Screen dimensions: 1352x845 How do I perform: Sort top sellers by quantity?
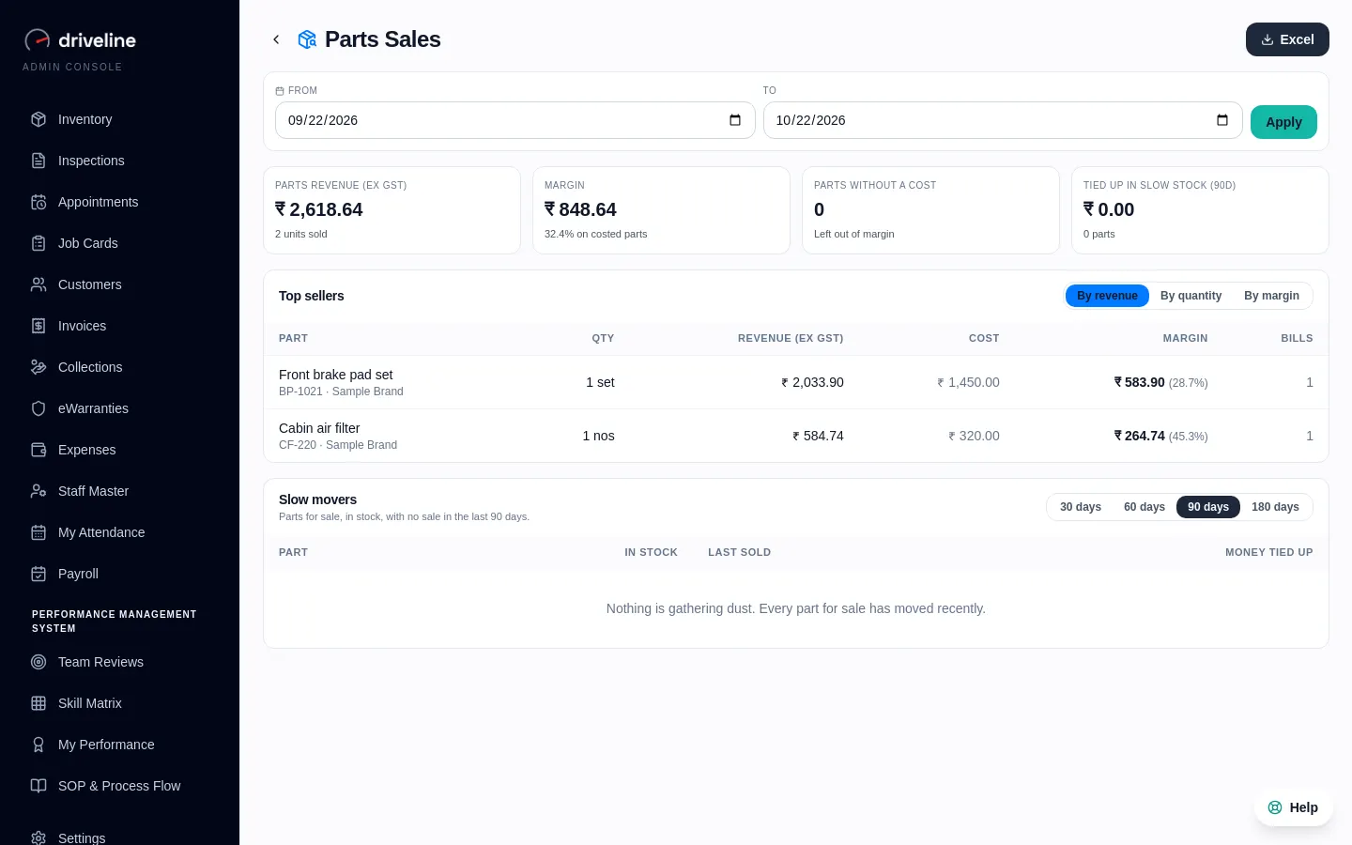coord(1191,296)
